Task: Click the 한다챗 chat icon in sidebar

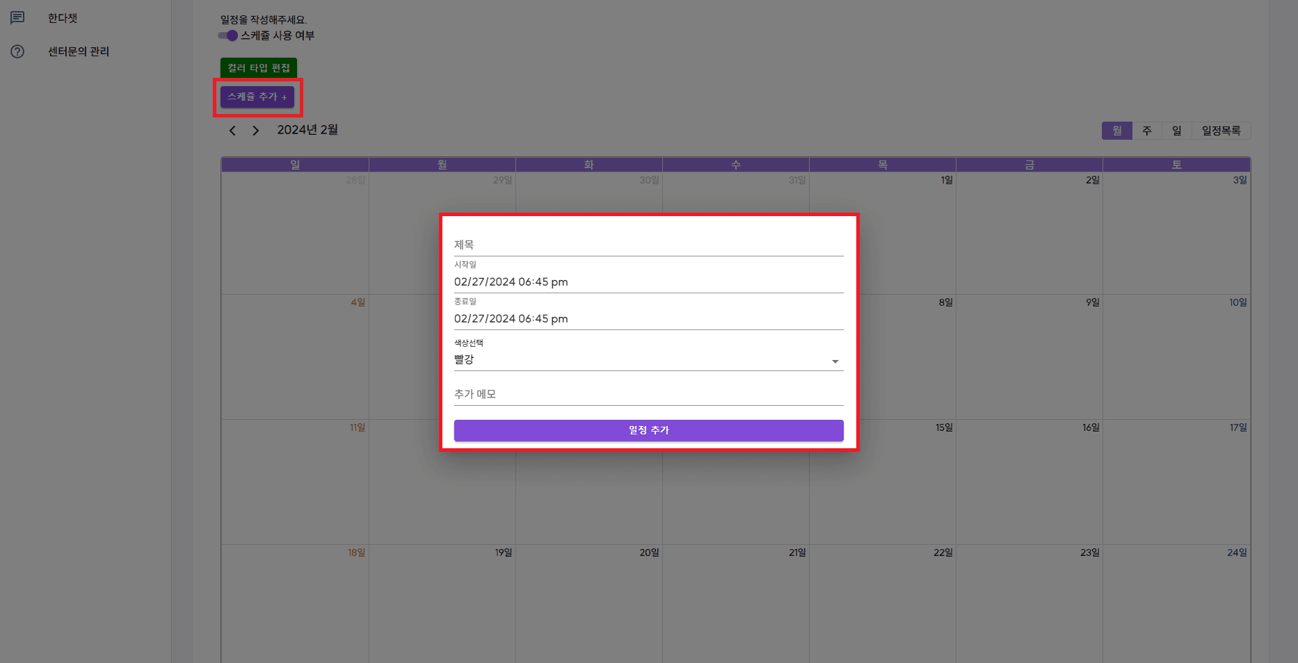Action: click(17, 18)
